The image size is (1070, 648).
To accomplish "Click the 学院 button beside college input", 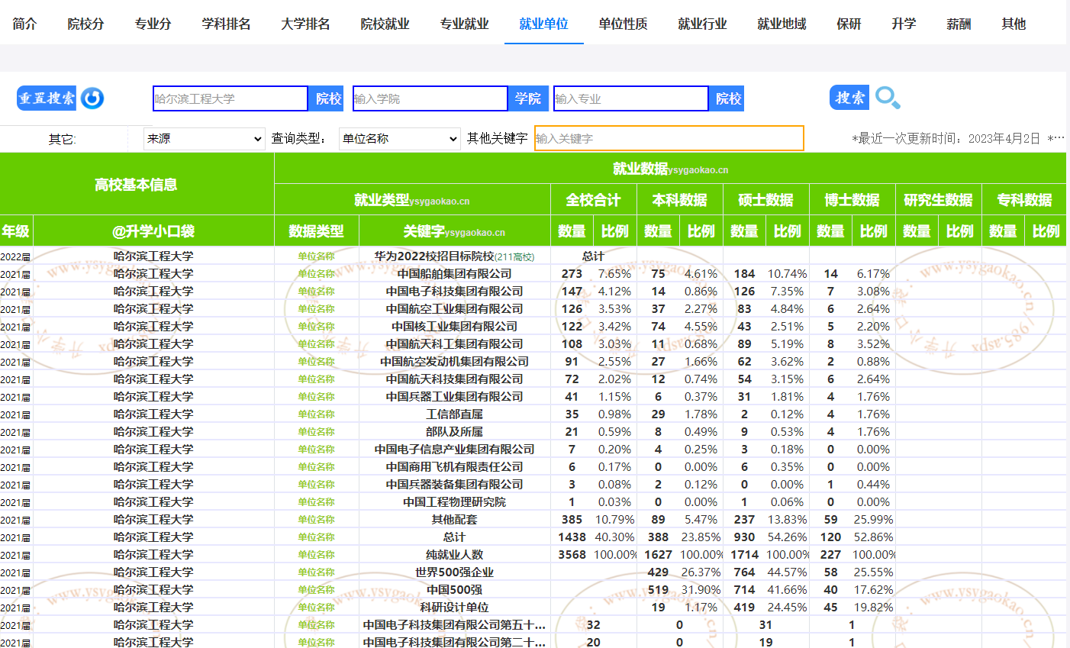I will coord(527,98).
